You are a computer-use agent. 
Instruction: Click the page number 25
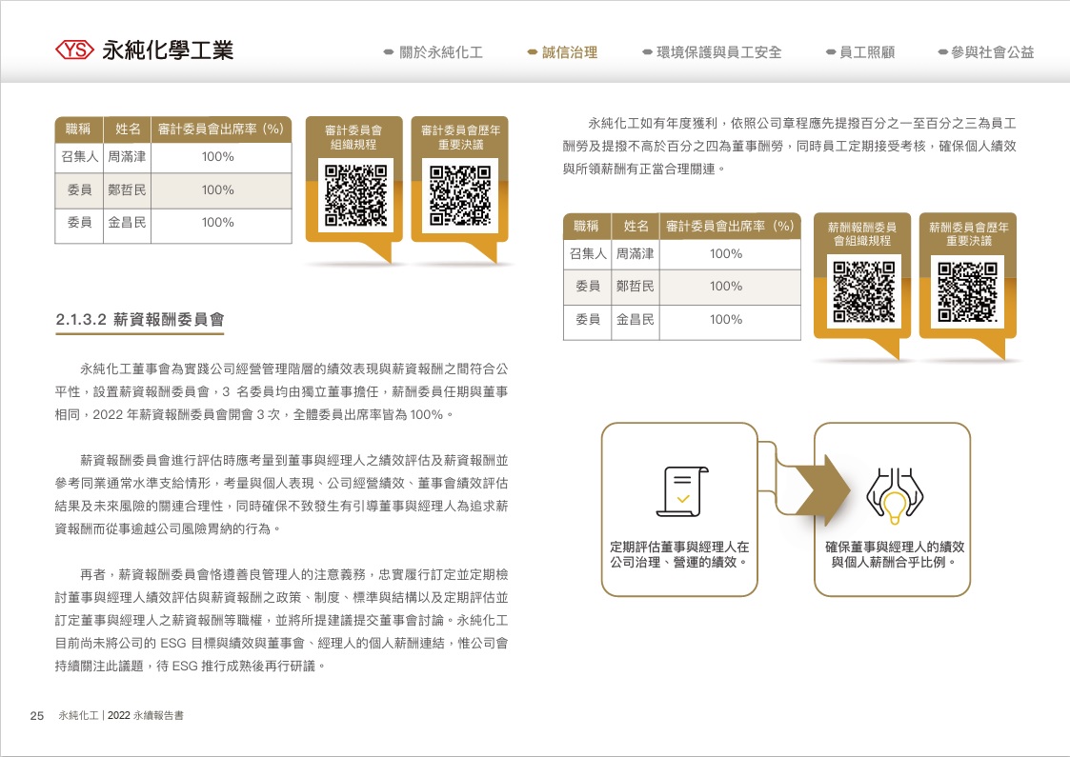(x=37, y=715)
